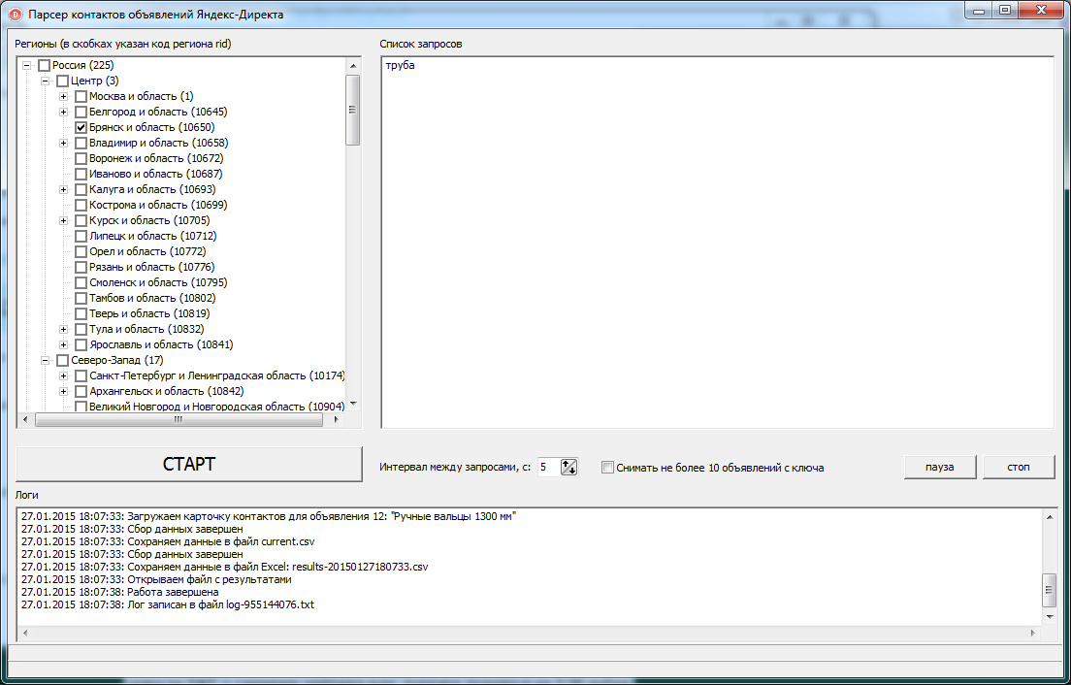Click log line 'Открываем файл с результатами'
The image size is (1071, 685).
point(156,580)
